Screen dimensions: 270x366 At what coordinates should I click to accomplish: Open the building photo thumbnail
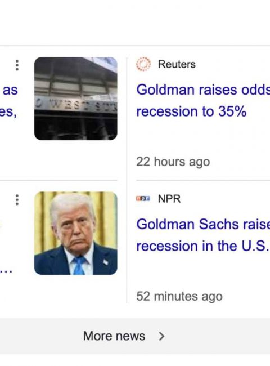pos(76,99)
